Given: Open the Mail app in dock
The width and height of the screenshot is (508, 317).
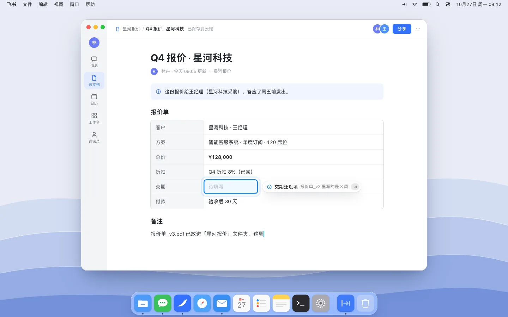Looking at the screenshot, I should pyautogui.click(x=222, y=303).
